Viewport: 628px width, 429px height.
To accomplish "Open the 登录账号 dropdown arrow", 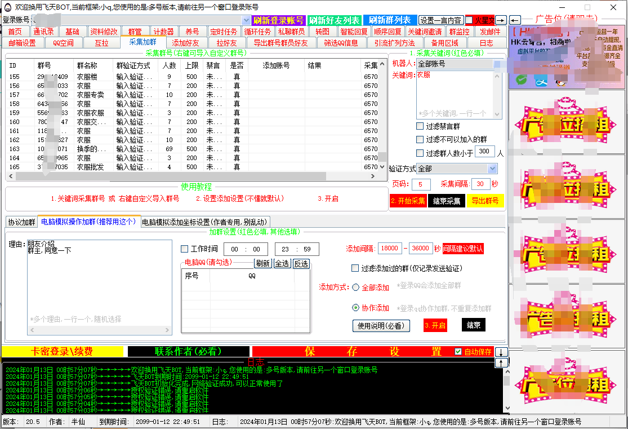I will pos(246,20).
